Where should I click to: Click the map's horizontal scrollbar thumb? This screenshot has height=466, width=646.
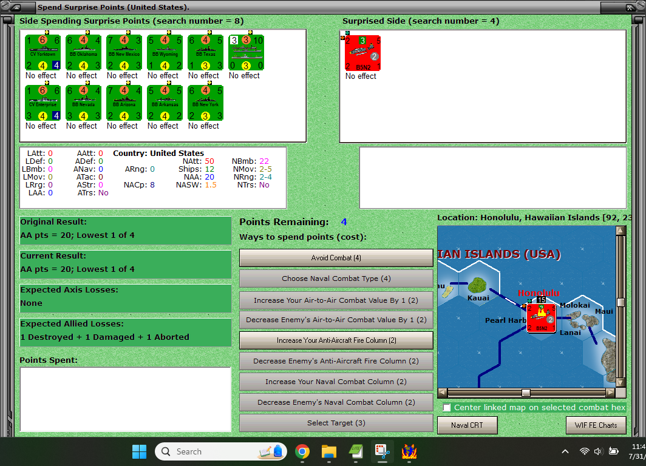point(526,393)
